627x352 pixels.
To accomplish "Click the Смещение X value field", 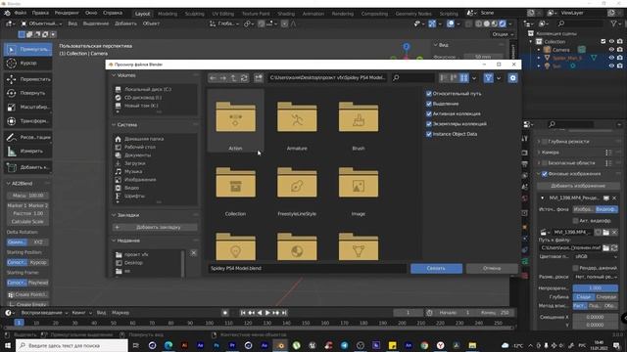I will point(596,317).
